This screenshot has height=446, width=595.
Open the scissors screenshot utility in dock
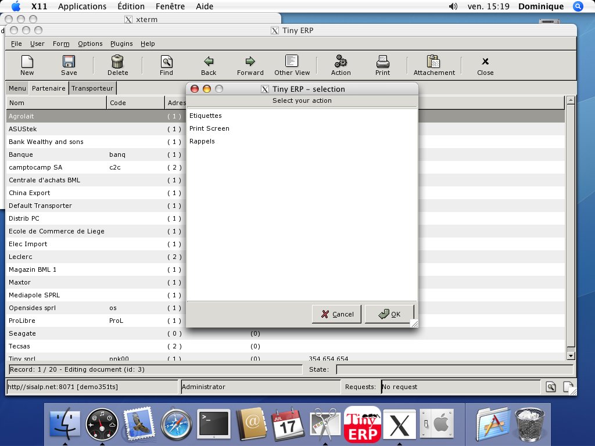click(325, 424)
